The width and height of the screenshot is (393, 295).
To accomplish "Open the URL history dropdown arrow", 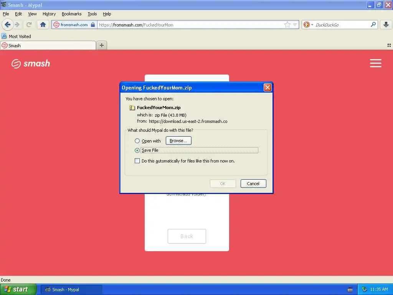I will (295, 25).
